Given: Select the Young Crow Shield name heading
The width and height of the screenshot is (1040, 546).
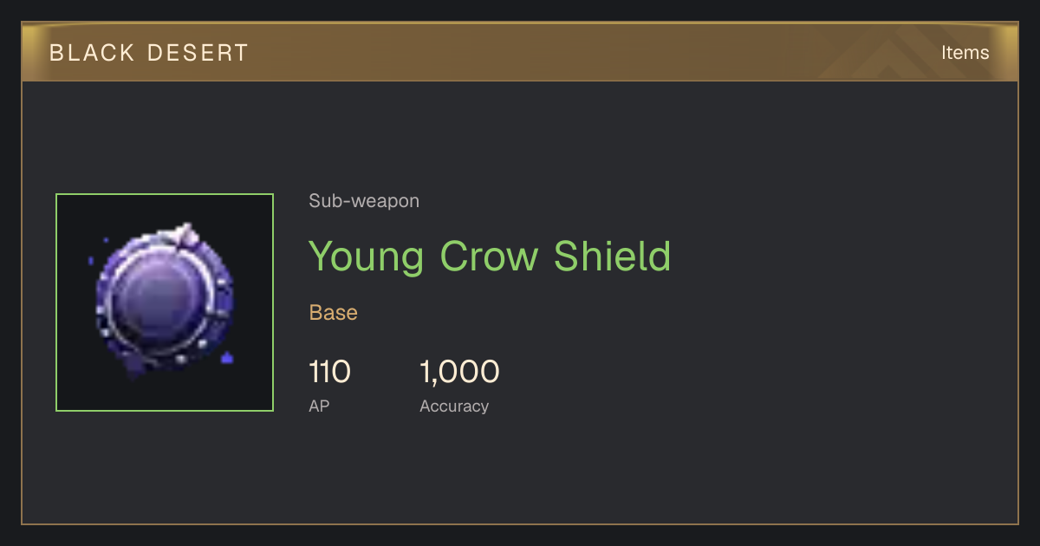Looking at the screenshot, I should click(490, 257).
